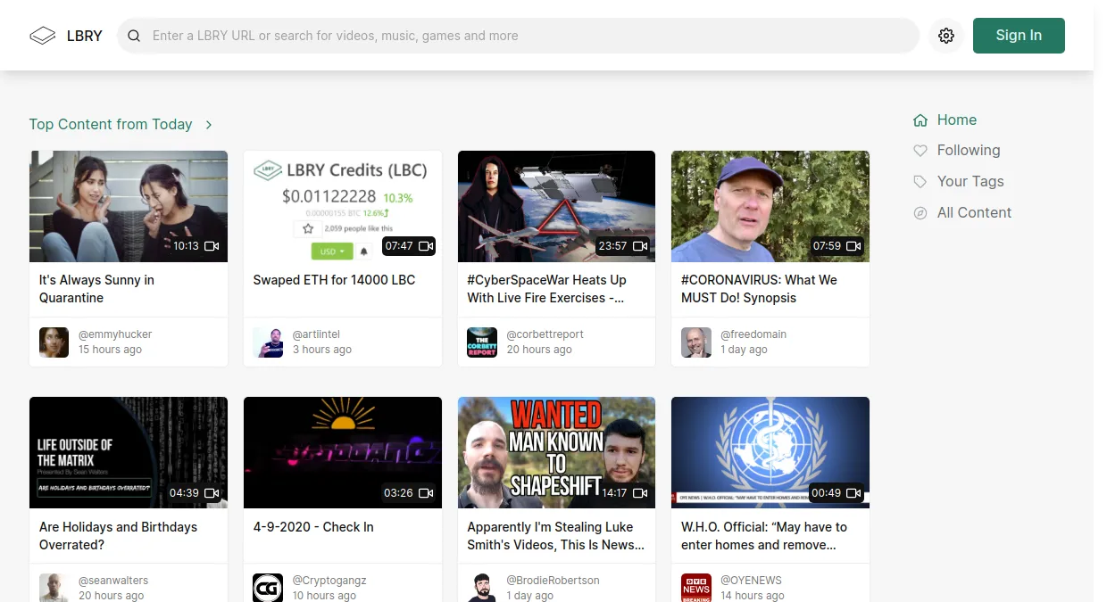This screenshot has height=602, width=1107.
Task: Click title 'Apparently I'm Stealing Luke Smith's Videos'
Action: 555,536
